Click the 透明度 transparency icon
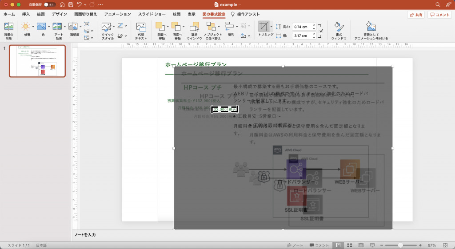 pos(73,27)
